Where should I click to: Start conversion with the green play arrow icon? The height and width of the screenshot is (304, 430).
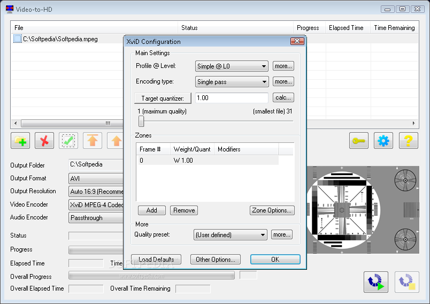376,282
